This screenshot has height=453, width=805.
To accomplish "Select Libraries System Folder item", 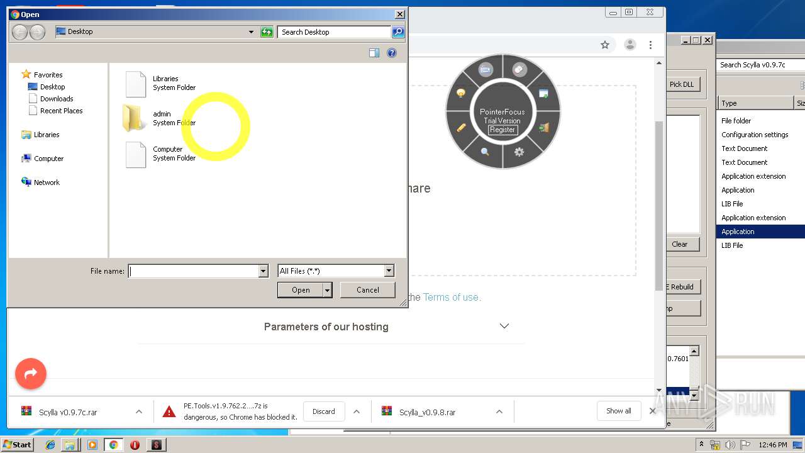I will (x=161, y=84).
